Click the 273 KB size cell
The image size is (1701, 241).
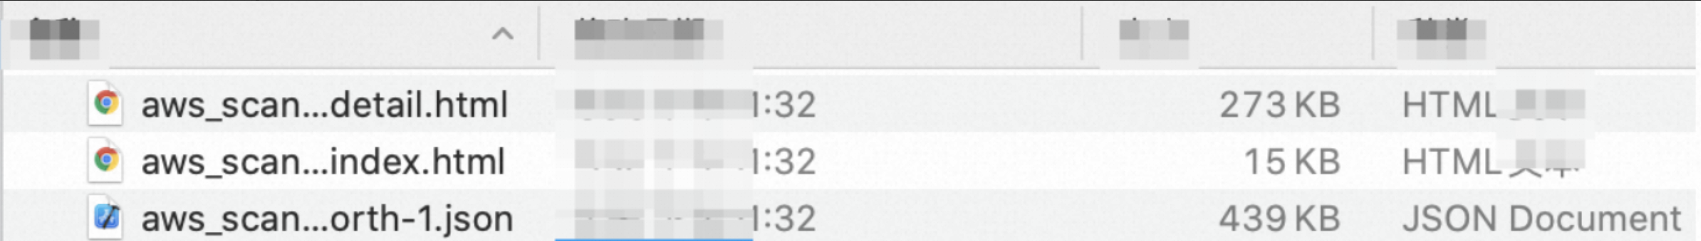[1279, 104]
